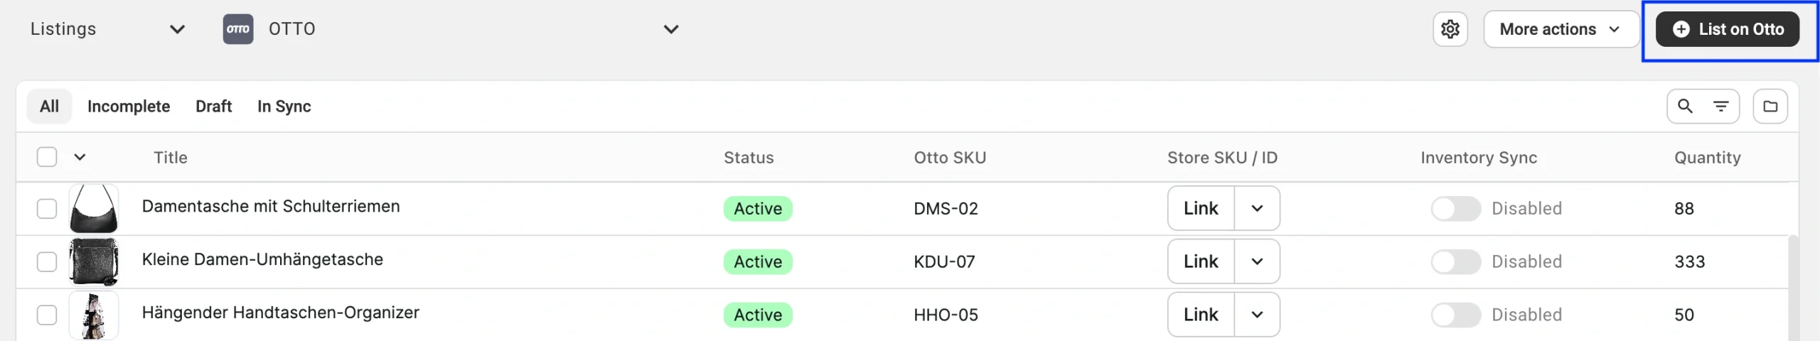Check the select-all header checkbox
This screenshot has width=1820, height=341.
(x=47, y=157)
